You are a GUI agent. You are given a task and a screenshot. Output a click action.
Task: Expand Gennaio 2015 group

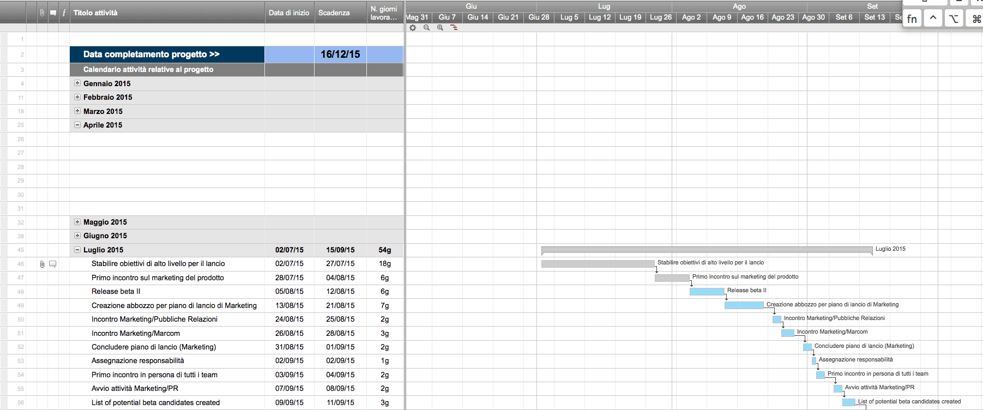tap(77, 83)
